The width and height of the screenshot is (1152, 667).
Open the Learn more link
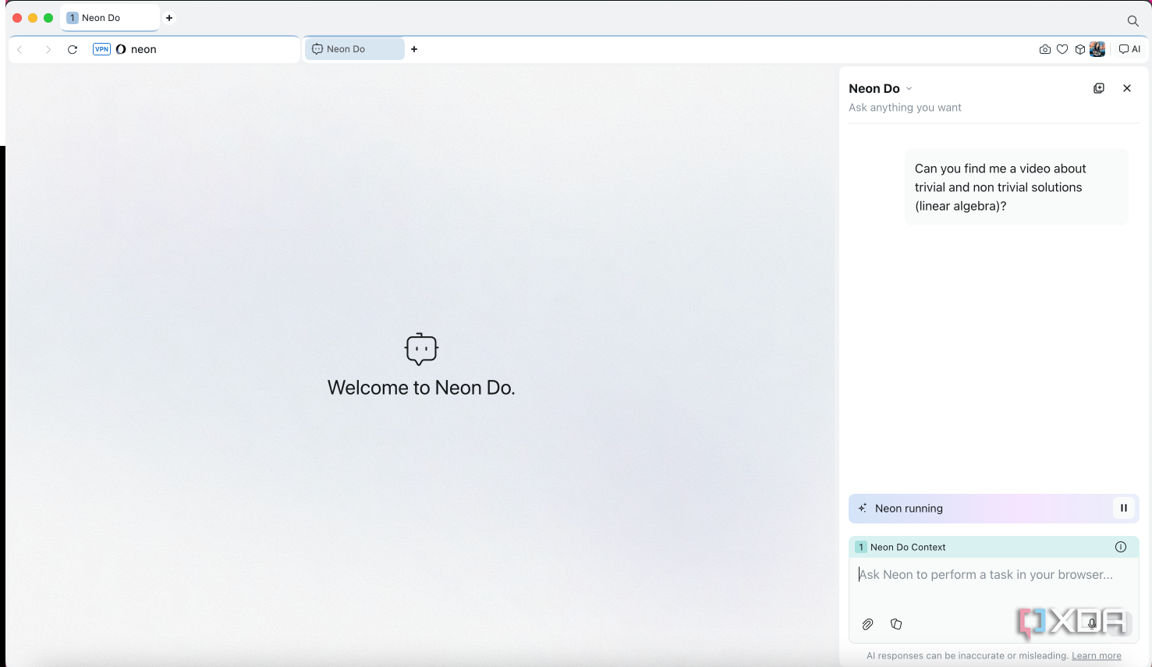click(1096, 655)
